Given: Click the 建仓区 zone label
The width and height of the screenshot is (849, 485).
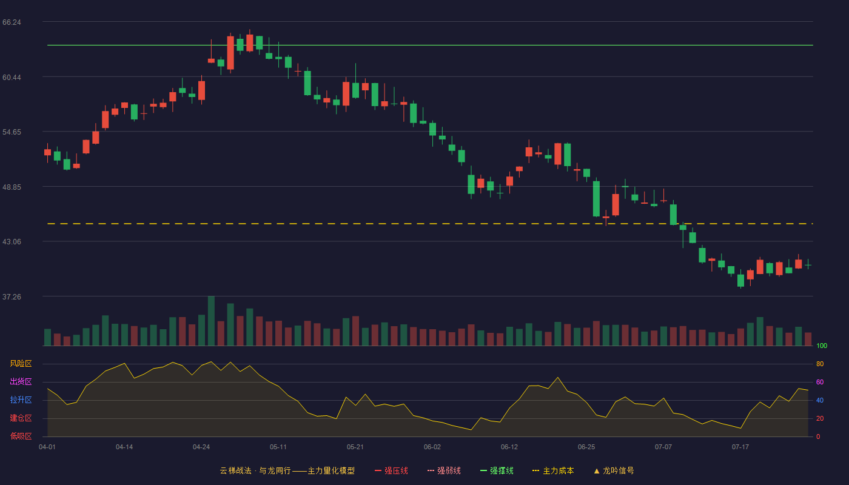Looking at the screenshot, I should click(x=21, y=418).
